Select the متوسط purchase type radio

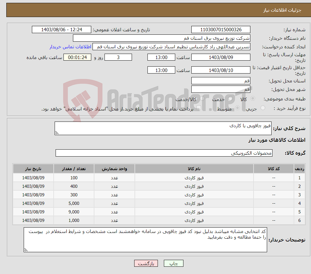(237, 108)
